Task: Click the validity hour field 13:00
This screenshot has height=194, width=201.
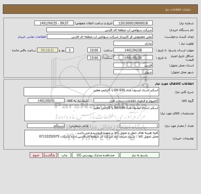Action: pos(94,58)
